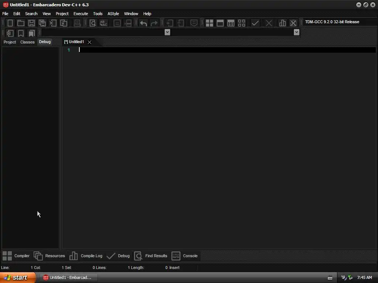The image size is (378, 283).
Task: Click the Find magnifier icon
Action: [x=93, y=23]
